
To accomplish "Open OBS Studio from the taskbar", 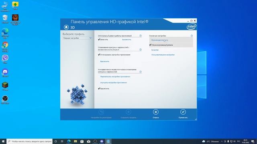I will tap(95, 141).
